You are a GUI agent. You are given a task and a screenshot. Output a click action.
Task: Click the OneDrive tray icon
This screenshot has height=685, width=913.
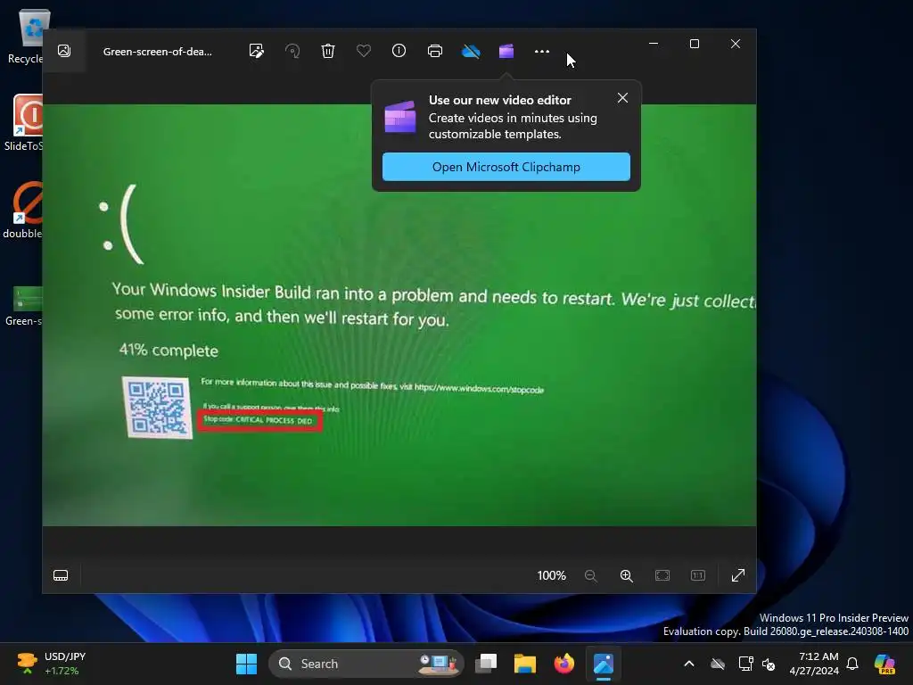[718, 664]
